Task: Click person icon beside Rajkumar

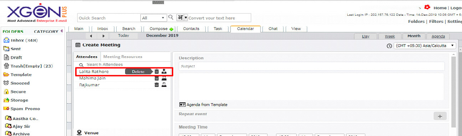Action: pos(164,85)
